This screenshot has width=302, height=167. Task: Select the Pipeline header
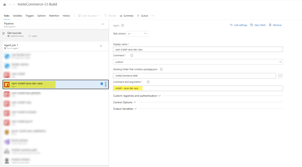(56, 25)
